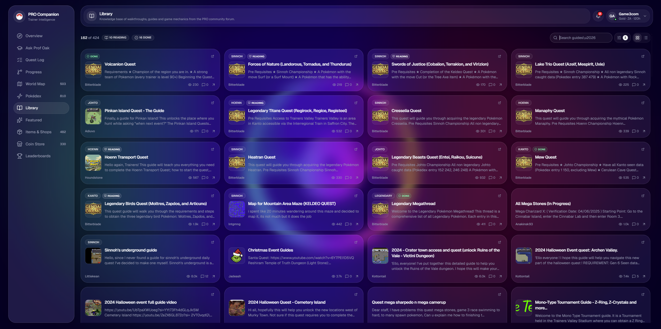This screenshot has width=661, height=329.
Task: Open external link on Volcanion Quest card
Action: [x=213, y=56]
